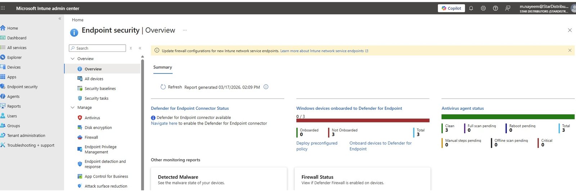Image resolution: width=576 pixels, height=193 pixels.
Task: Click the Refresh report icon
Action: point(163,87)
